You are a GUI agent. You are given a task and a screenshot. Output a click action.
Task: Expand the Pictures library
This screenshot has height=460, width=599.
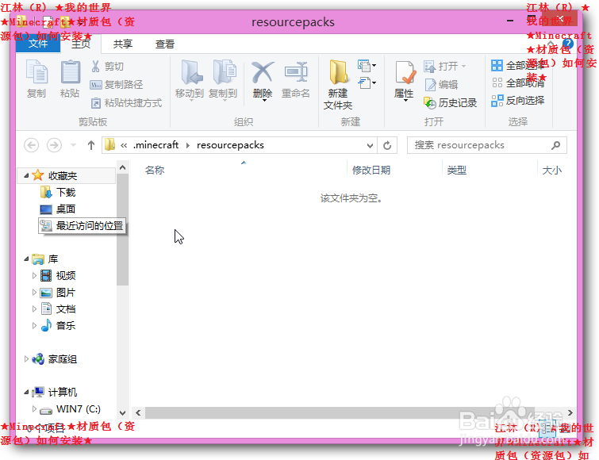pyautogui.click(x=34, y=293)
